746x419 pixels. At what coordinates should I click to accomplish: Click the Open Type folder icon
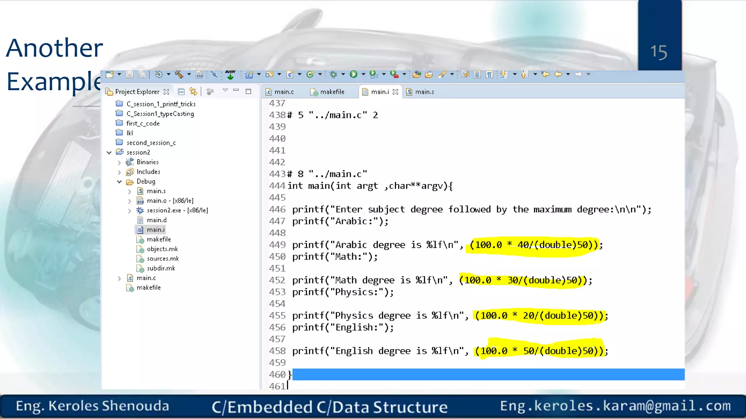417,74
